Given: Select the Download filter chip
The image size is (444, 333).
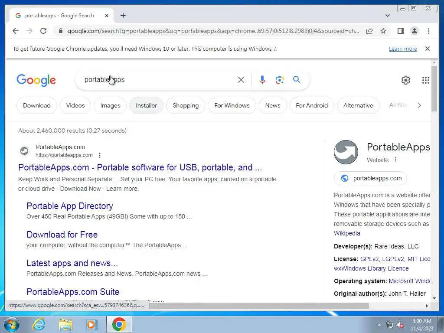Looking at the screenshot, I should 37,105.
